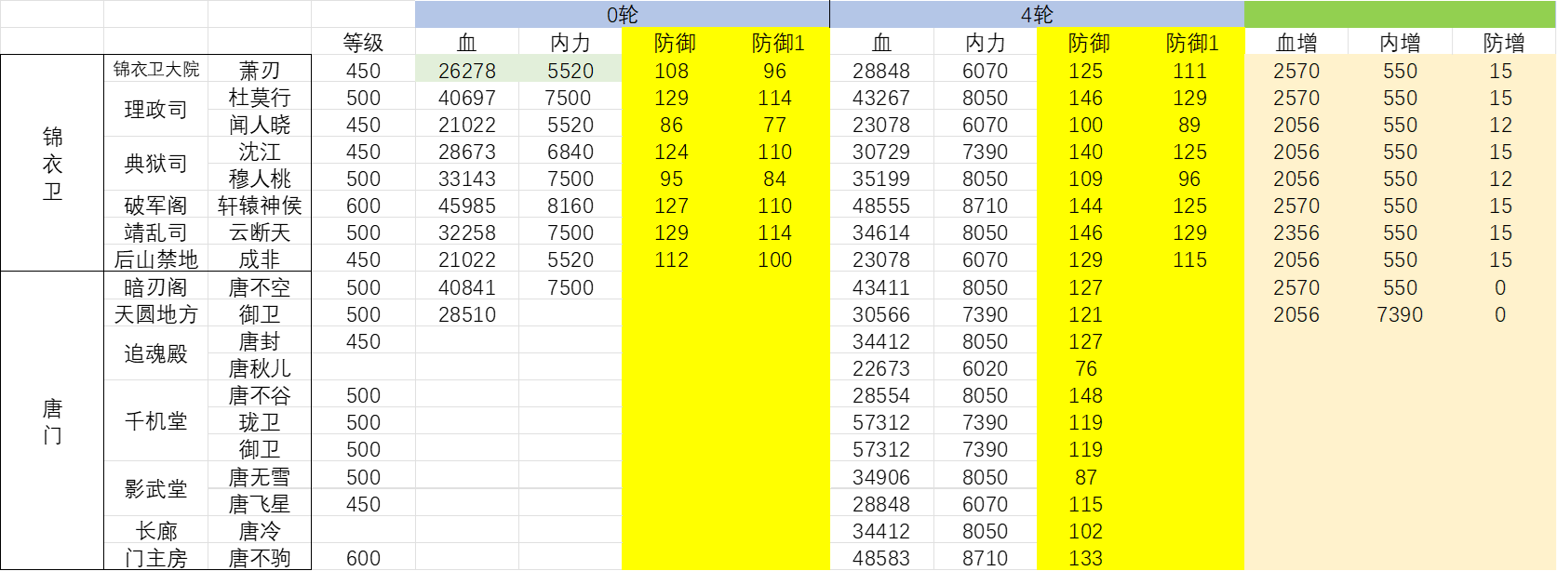
Task: Select the name cell '穆人桃'
Action: coord(260,179)
